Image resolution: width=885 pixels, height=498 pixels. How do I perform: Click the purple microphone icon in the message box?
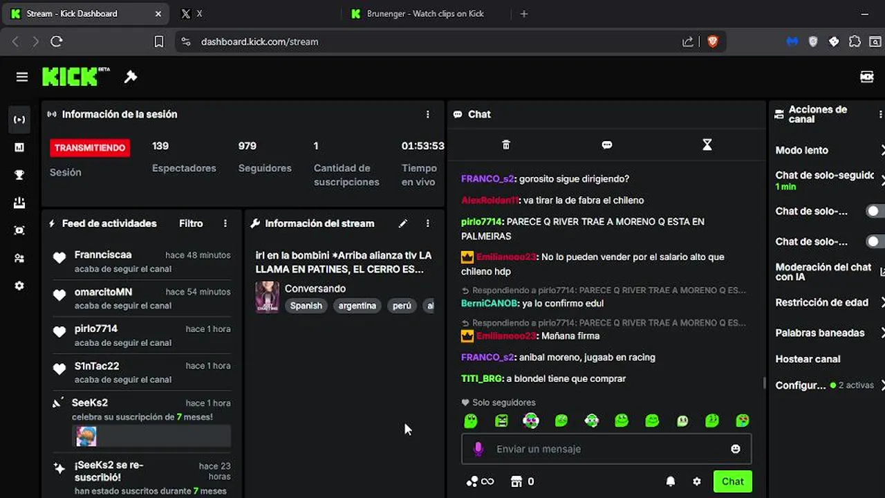coord(478,449)
